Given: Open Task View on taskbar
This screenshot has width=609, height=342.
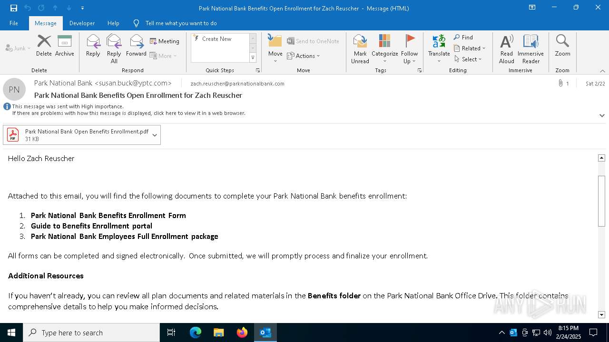Looking at the screenshot, I should pos(171,332).
